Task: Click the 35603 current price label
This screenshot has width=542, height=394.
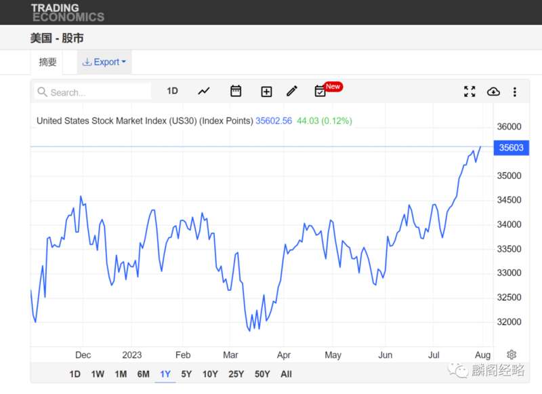Action: click(x=512, y=148)
